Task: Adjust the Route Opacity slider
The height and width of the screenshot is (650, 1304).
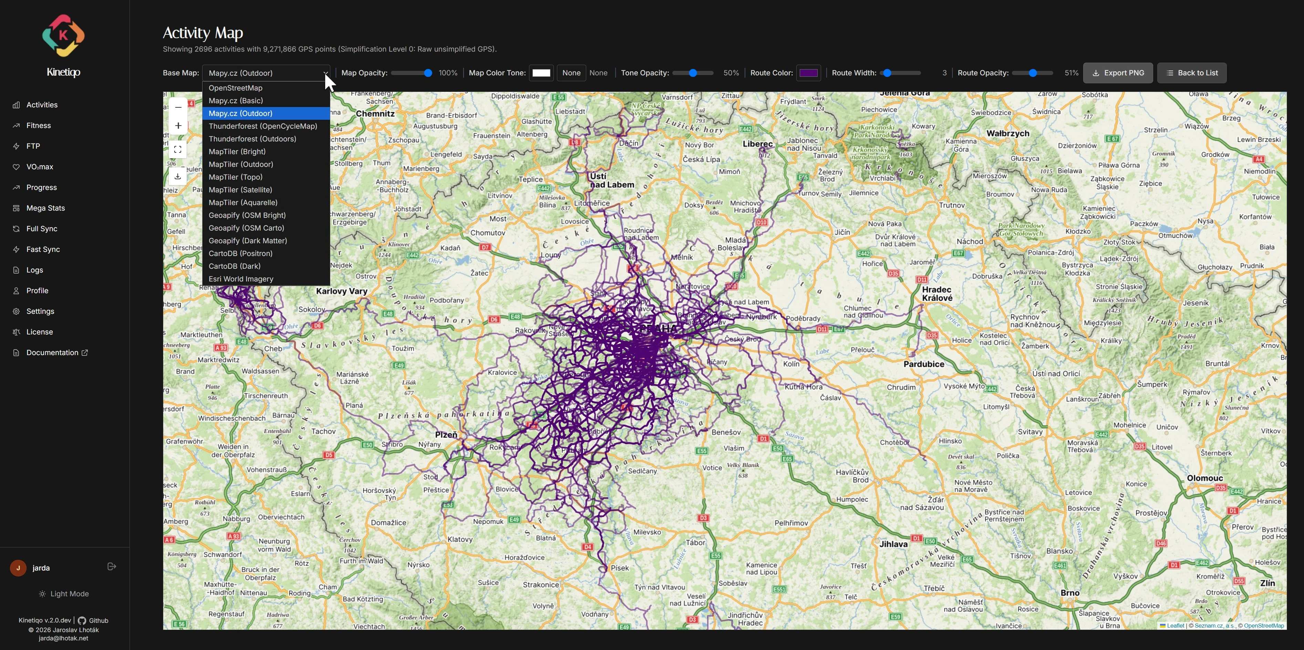Action: click(1033, 73)
